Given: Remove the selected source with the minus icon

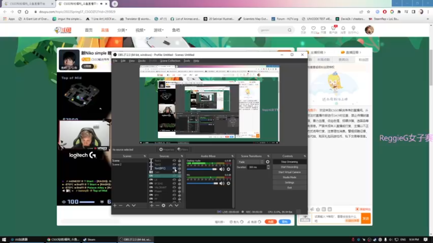Looking at the screenshot, I should click(158, 206).
